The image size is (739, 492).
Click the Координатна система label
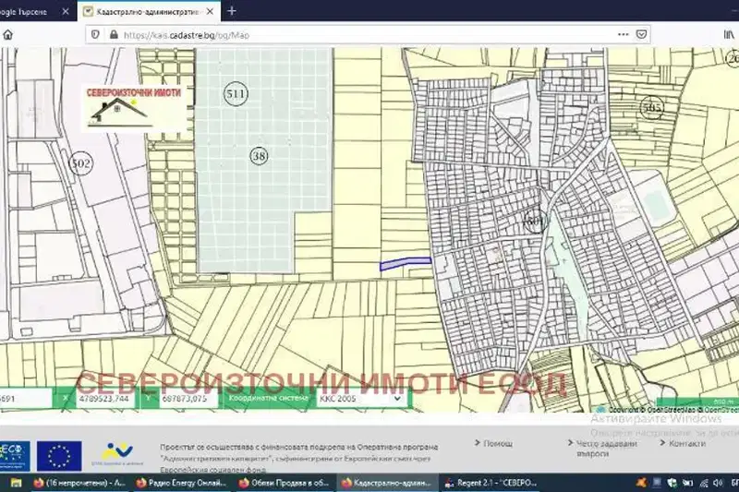[268, 398]
